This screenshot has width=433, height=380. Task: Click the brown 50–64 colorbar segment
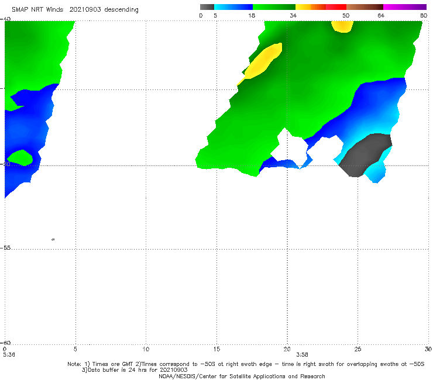click(365, 7)
